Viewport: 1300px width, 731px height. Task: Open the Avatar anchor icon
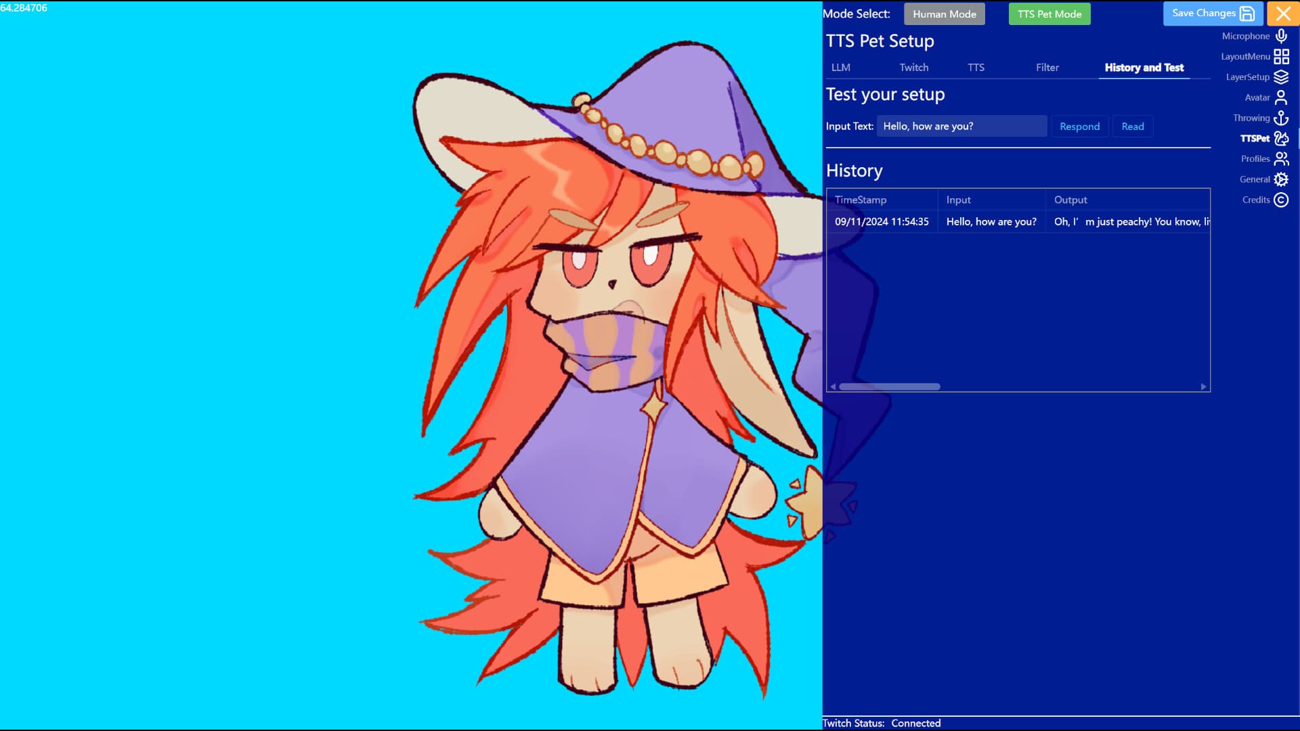pyautogui.click(x=1281, y=97)
